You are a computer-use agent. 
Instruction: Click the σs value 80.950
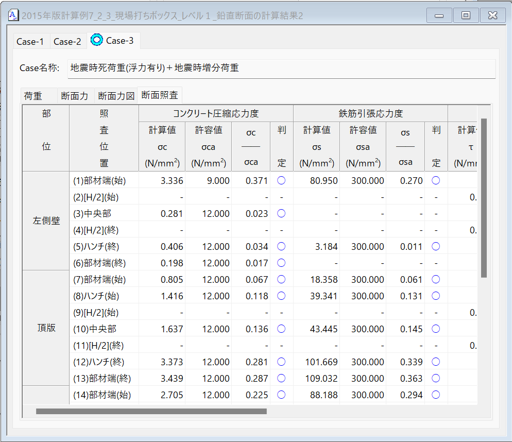323,181
